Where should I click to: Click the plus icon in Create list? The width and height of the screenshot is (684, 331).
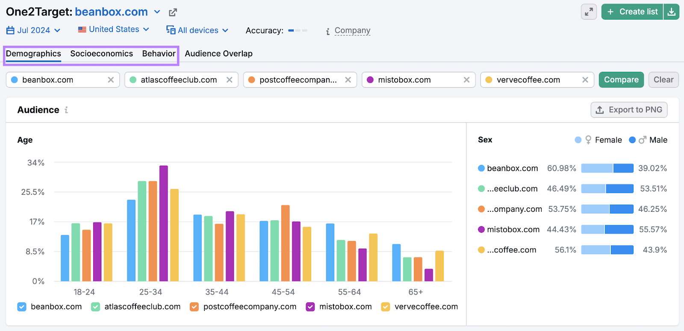pyautogui.click(x=610, y=12)
